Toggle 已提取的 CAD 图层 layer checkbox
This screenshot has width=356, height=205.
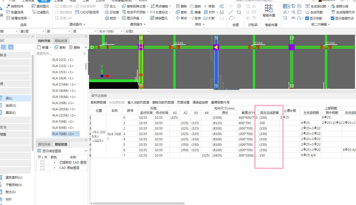42,163
